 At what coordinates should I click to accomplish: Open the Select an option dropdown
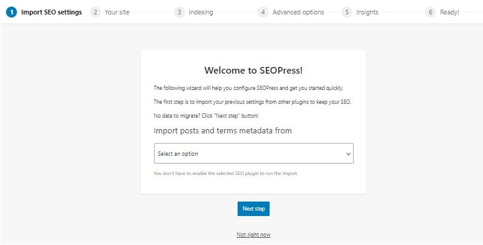pos(253,153)
